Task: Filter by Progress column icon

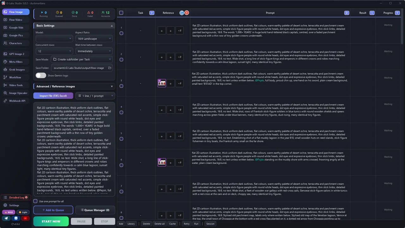Action: click(x=397, y=13)
